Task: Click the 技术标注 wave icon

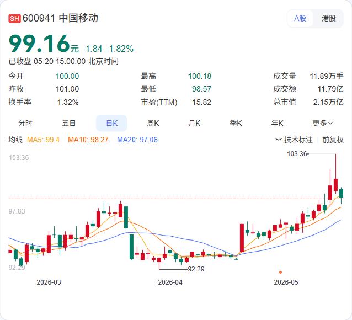Action: [279, 140]
